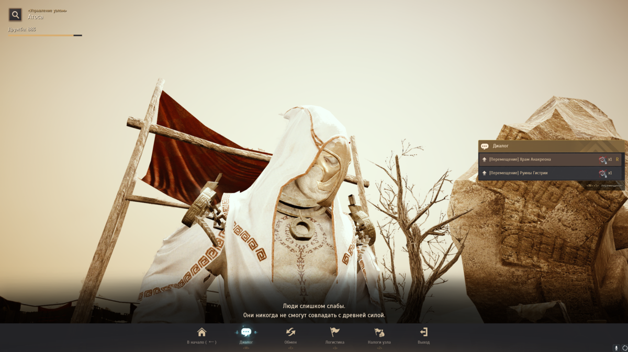The image size is (628, 352).
Task: Click the <W> <S> перемещение hint
Action: (604, 185)
